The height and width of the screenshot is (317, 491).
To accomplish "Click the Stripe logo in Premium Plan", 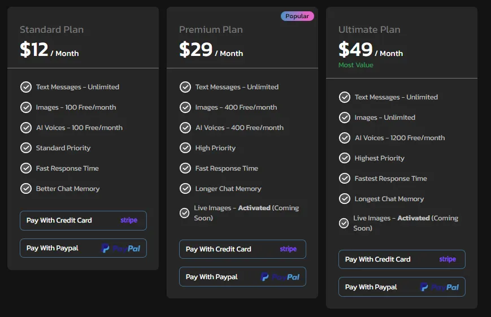I will point(288,249).
